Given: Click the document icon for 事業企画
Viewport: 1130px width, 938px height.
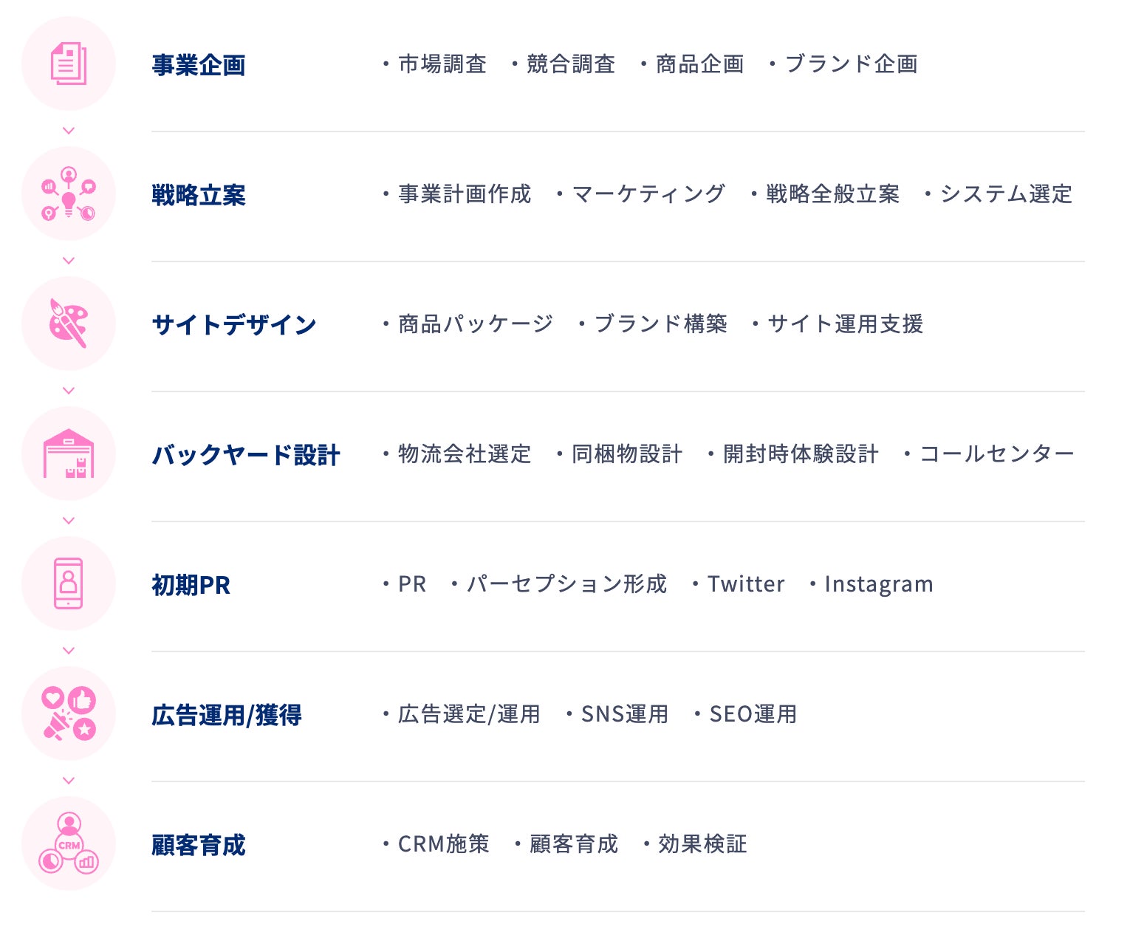Looking at the screenshot, I should tap(69, 64).
